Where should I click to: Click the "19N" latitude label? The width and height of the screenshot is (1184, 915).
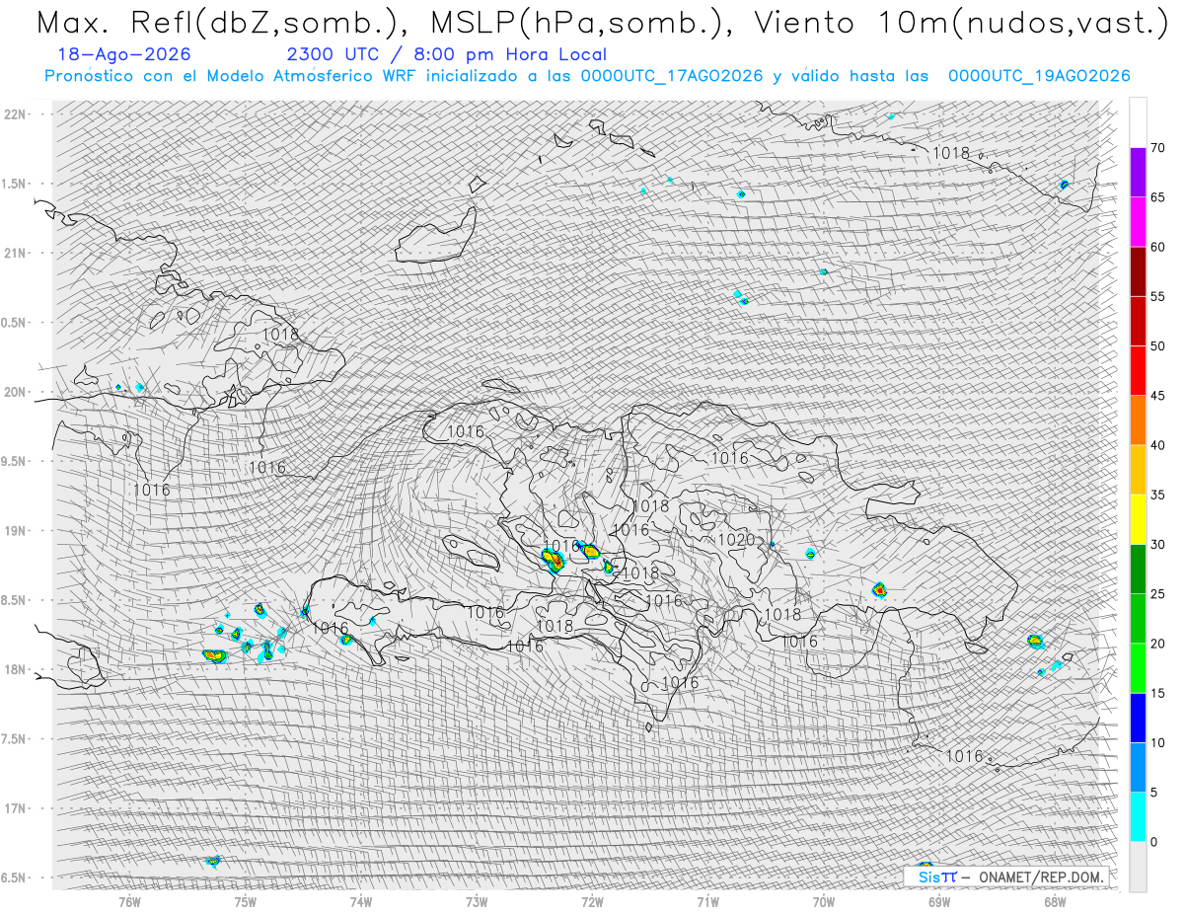coord(15,531)
